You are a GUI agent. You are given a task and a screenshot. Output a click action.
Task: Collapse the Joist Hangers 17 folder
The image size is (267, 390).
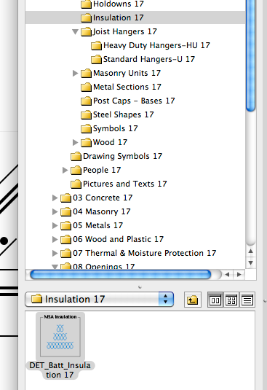tap(75, 32)
